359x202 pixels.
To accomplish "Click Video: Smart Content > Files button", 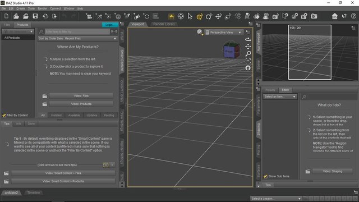I will [x=63, y=173].
